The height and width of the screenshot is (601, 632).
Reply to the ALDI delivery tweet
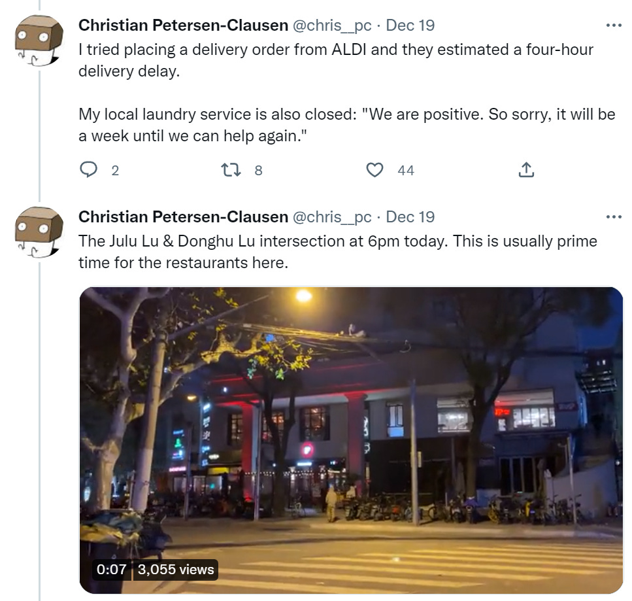click(x=88, y=170)
